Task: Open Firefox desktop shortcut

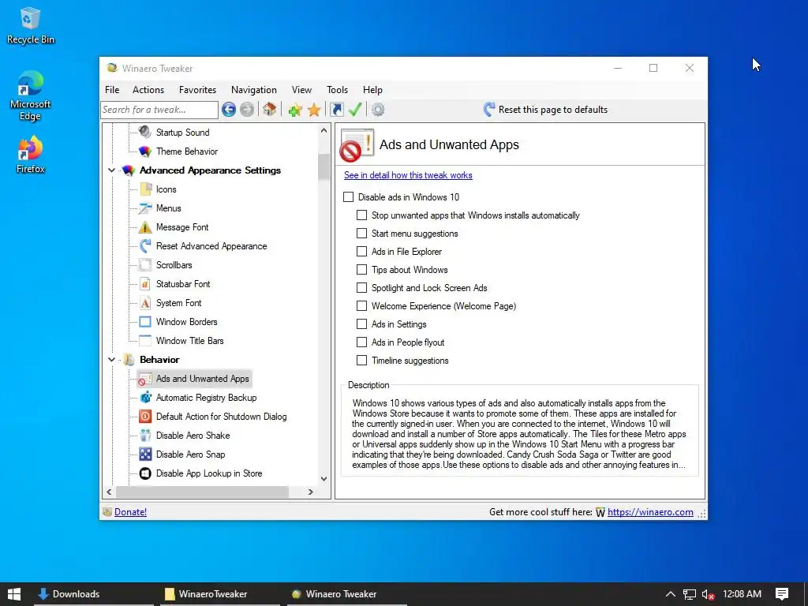Action: point(31,155)
